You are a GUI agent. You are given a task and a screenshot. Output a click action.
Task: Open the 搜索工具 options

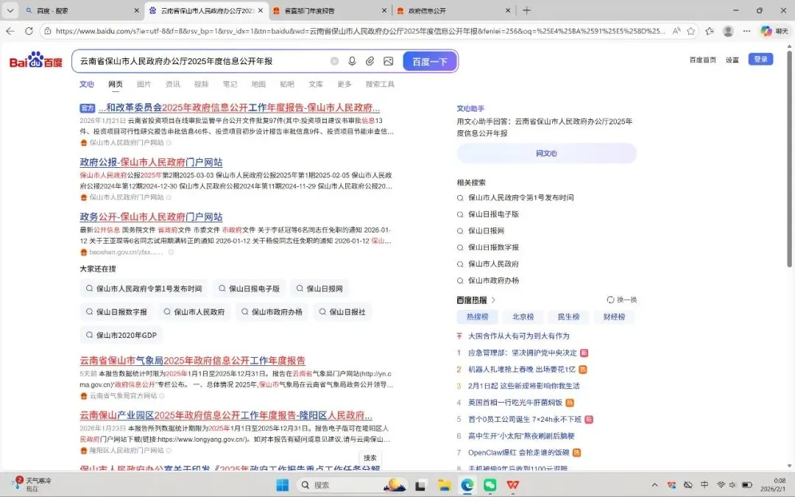click(380, 84)
